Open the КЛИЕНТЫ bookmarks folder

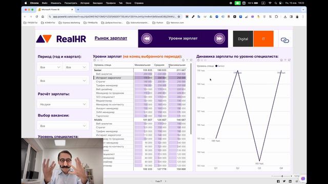48,22
